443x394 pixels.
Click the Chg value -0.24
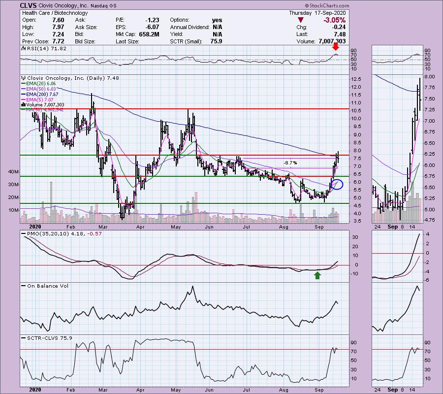pos(339,27)
